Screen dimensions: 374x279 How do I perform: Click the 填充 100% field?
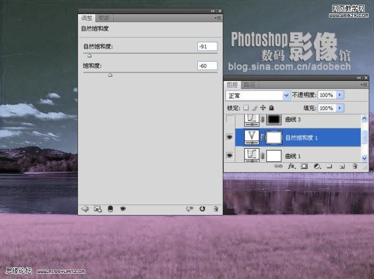pos(327,108)
